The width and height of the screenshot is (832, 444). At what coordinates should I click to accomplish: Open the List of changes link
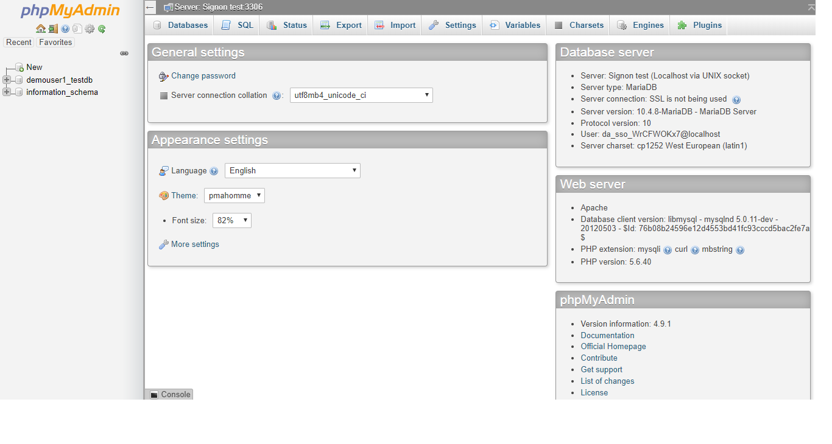pos(607,381)
